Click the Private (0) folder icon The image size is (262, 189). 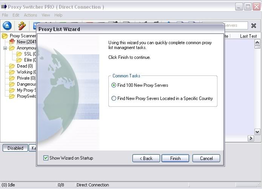pyautogui.click(x=12, y=78)
